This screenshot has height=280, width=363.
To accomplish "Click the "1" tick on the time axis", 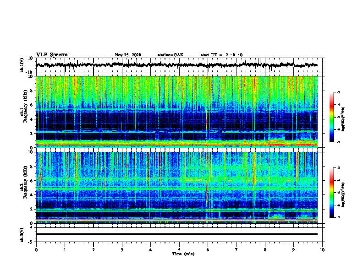I will tap(65, 250).
